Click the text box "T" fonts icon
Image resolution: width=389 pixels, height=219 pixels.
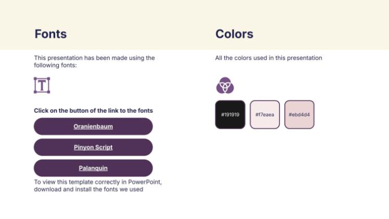coord(42,85)
